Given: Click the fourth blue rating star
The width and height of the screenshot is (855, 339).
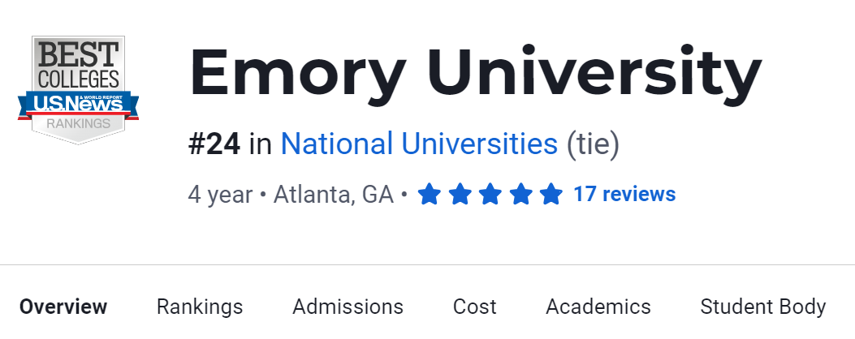Looking at the screenshot, I should point(520,195).
